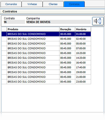Select the product row scheduled at 16:40:00
The image size is (105, 120).
click(46, 63)
